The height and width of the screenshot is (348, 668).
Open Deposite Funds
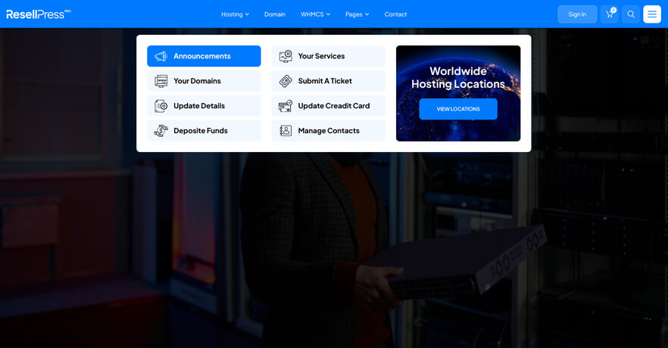click(x=204, y=131)
